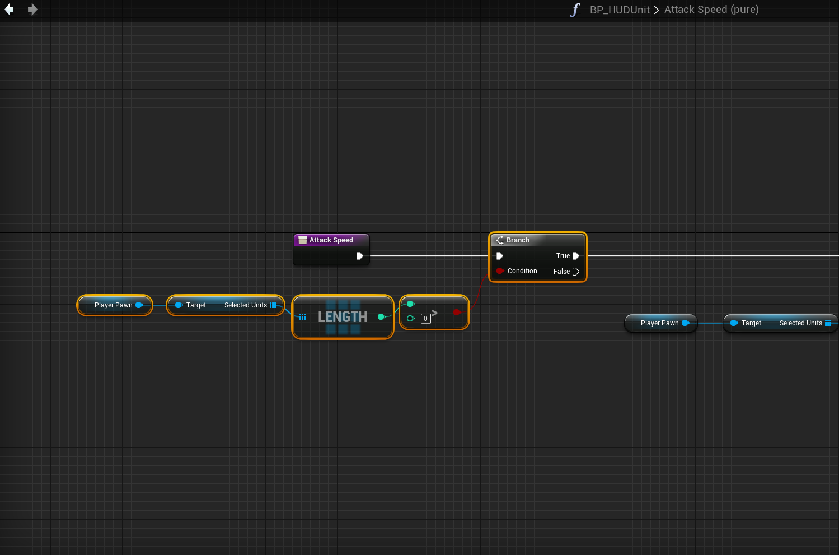
Task: Click the Attack Speed (pure) breadcrumb
Action: click(711, 10)
